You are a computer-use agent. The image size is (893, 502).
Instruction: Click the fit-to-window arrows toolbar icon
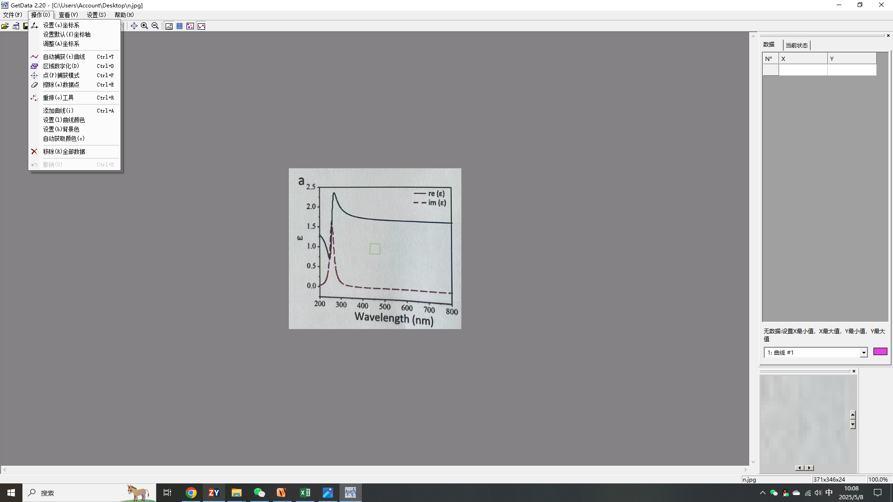[x=134, y=26]
